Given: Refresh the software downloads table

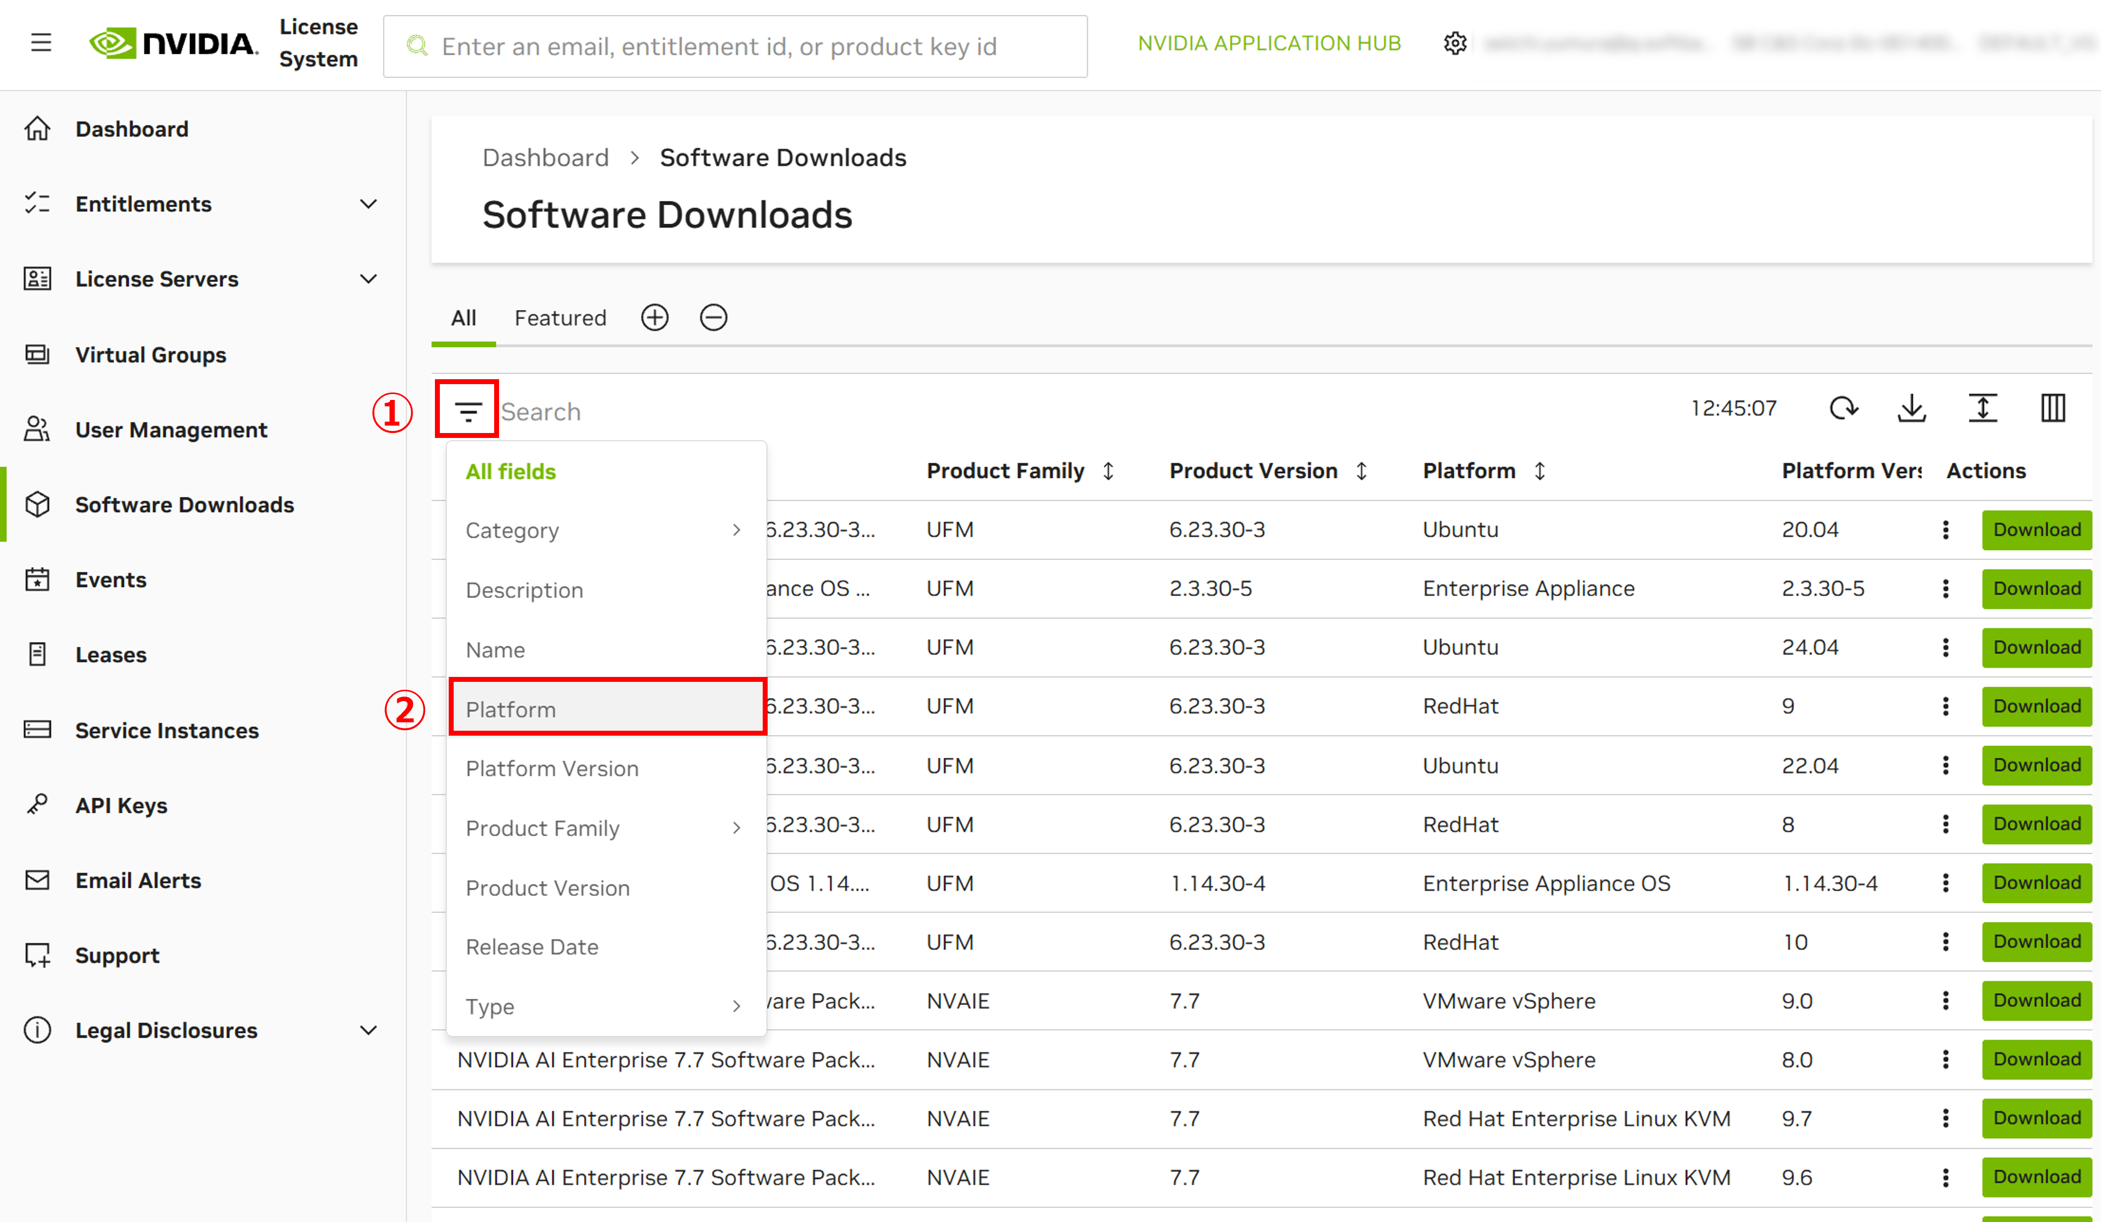Looking at the screenshot, I should [x=1843, y=409].
